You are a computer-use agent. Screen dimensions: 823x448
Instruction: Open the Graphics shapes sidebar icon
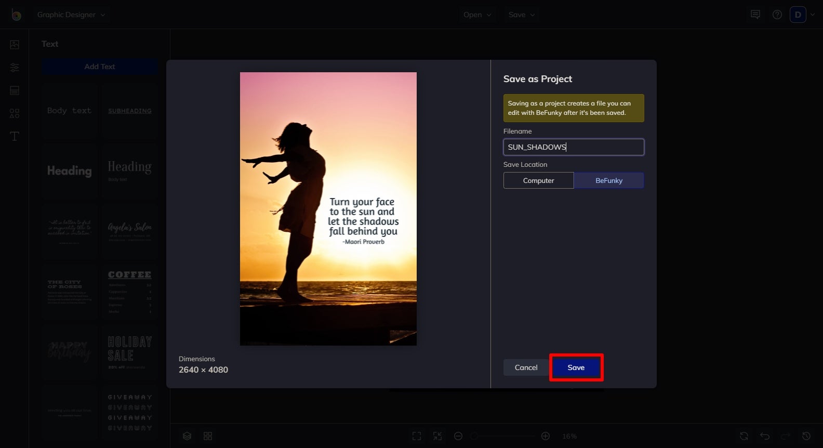coord(15,113)
